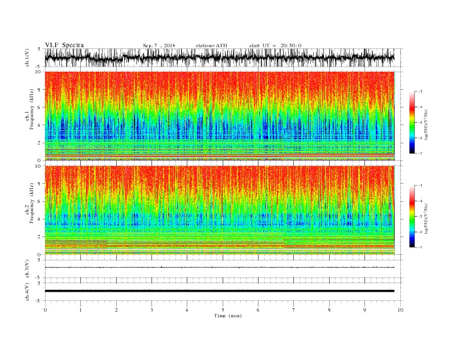Click time axis tick label '5'
Screen dimensions: 451x348
tap(223, 310)
